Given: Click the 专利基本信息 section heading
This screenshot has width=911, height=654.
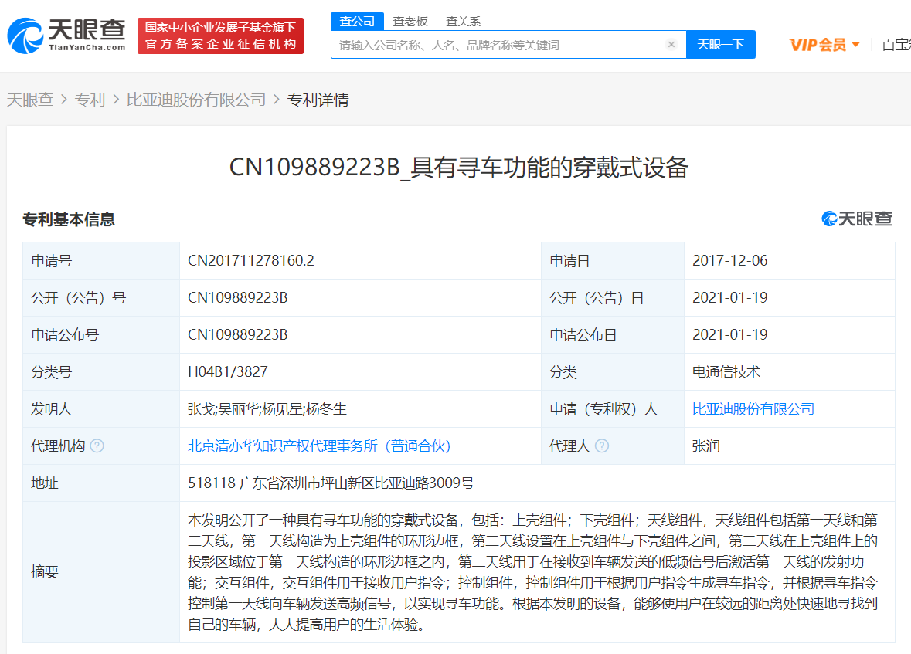Looking at the screenshot, I should pos(69,219).
